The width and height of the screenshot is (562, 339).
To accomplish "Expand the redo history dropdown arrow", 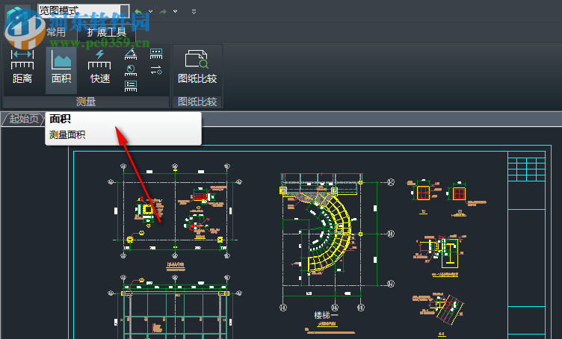I will point(176,12).
